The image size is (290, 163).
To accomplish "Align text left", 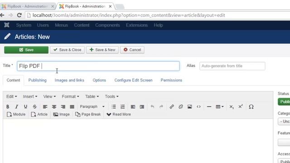I will click(x=45, y=107).
